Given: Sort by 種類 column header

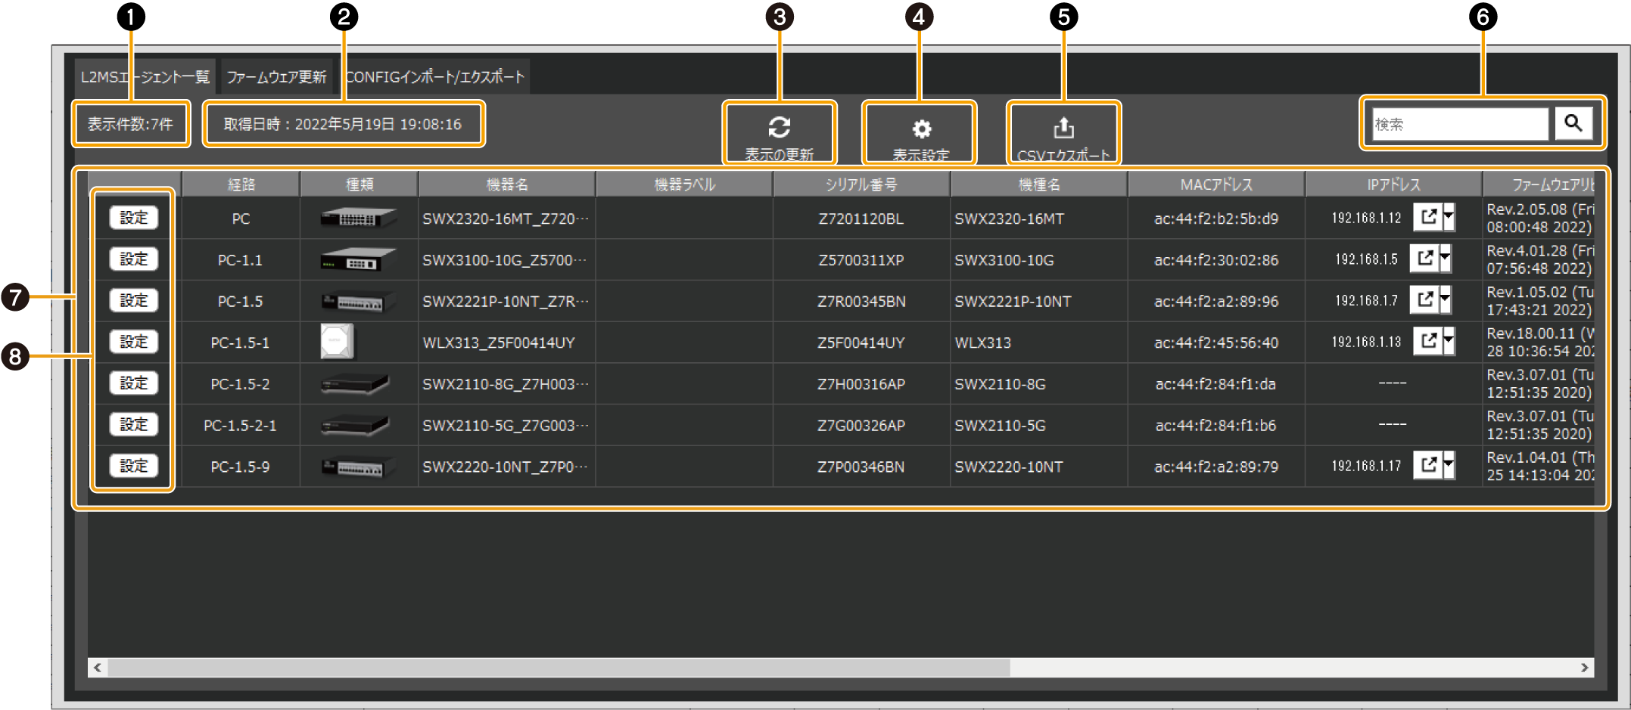Looking at the screenshot, I should pyautogui.click(x=359, y=184).
